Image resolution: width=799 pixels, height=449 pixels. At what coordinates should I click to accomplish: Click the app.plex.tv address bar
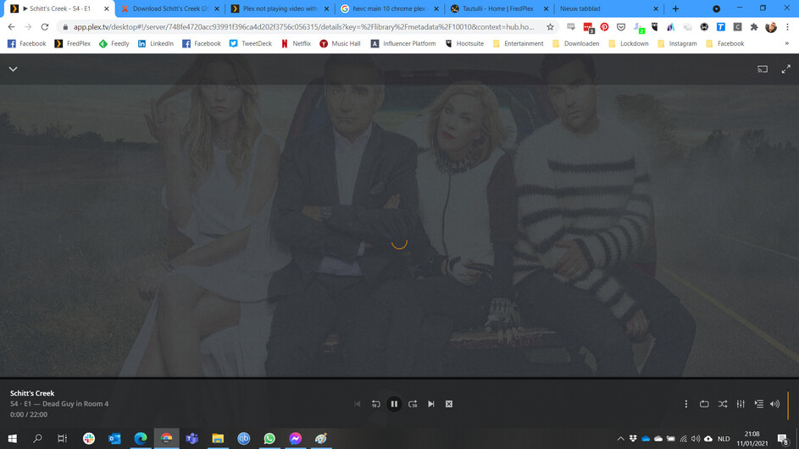[x=303, y=27]
